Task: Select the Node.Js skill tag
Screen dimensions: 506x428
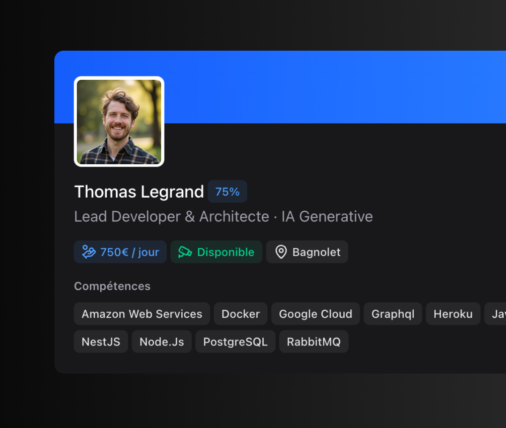Action: point(162,342)
